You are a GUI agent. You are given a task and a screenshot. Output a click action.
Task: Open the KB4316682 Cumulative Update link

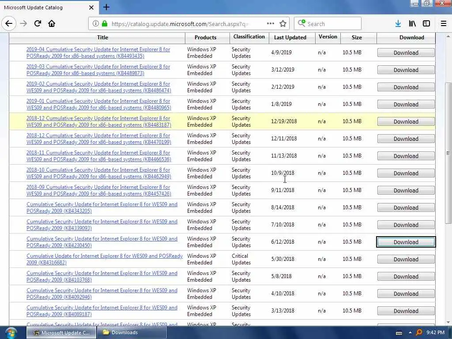(x=105, y=259)
